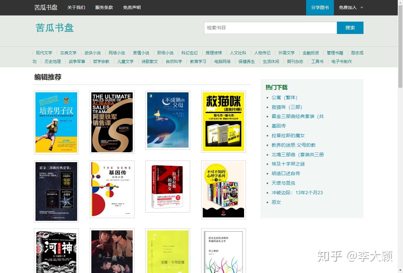Select the 职场小说 category
The width and height of the screenshot is (403, 273).
165,53
